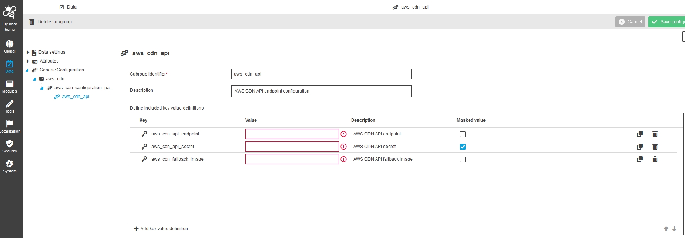Screen dimensions: 685x238
Task: Click the Description text field
Action: pos(321,91)
